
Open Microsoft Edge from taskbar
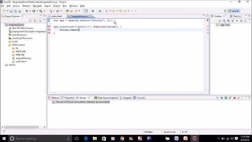pyautogui.click(x=86, y=138)
